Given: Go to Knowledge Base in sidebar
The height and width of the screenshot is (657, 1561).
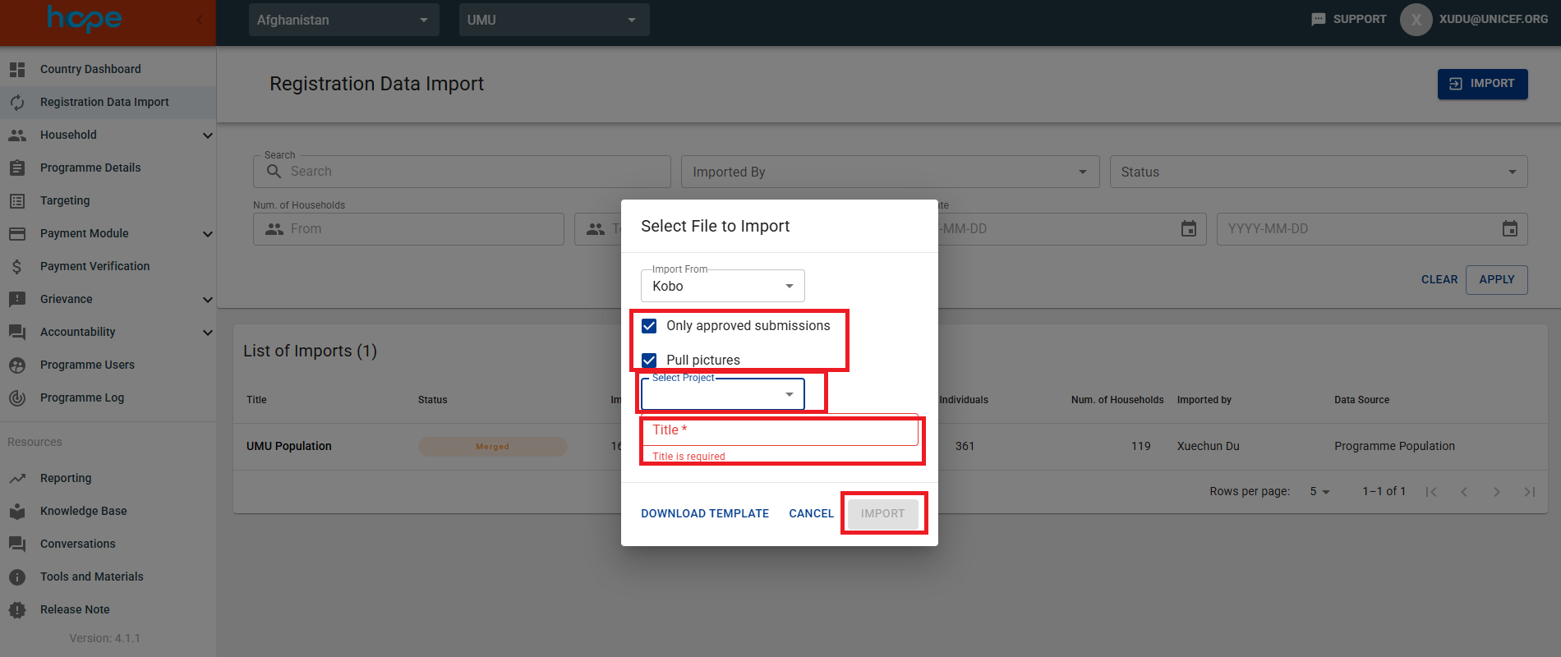Looking at the screenshot, I should [84, 512].
